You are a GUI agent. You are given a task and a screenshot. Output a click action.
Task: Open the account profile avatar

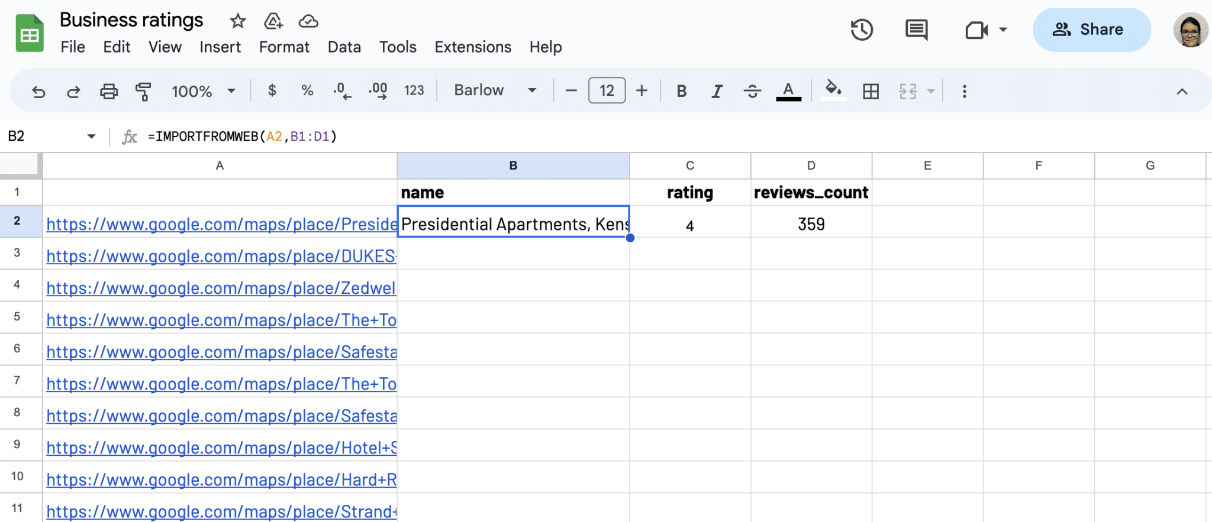(1190, 30)
